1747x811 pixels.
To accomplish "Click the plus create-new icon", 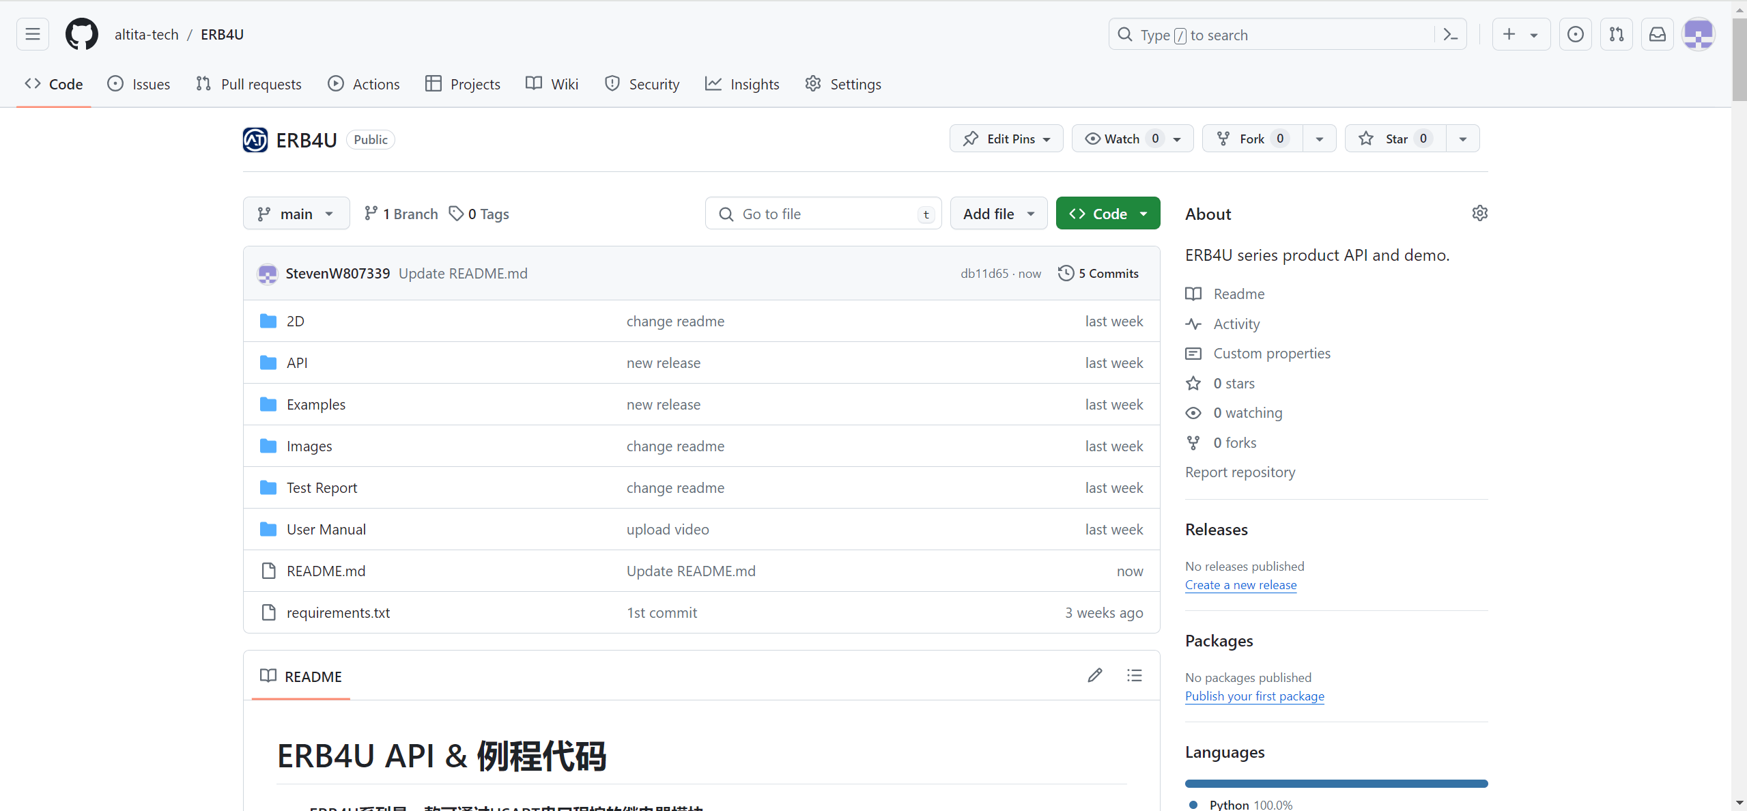I will (x=1509, y=34).
